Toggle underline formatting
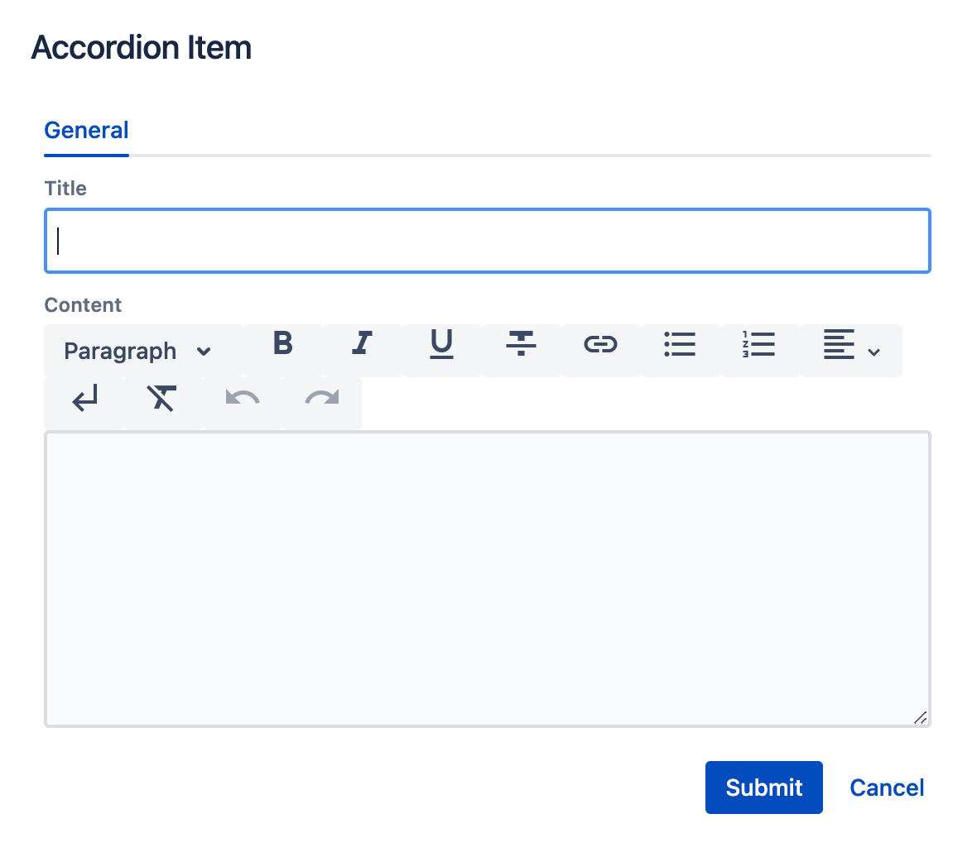The width and height of the screenshot is (977, 857). (441, 350)
